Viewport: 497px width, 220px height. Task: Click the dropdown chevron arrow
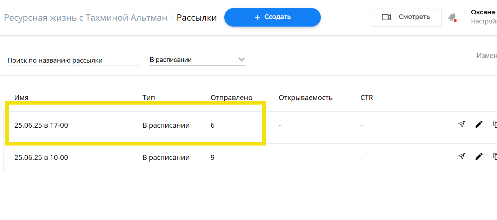click(x=241, y=59)
